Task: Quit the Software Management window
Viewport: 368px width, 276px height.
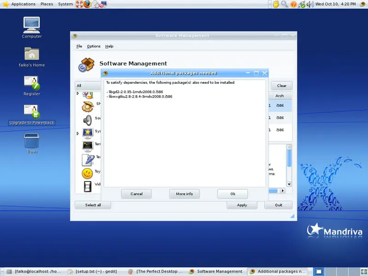Action: point(278,205)
